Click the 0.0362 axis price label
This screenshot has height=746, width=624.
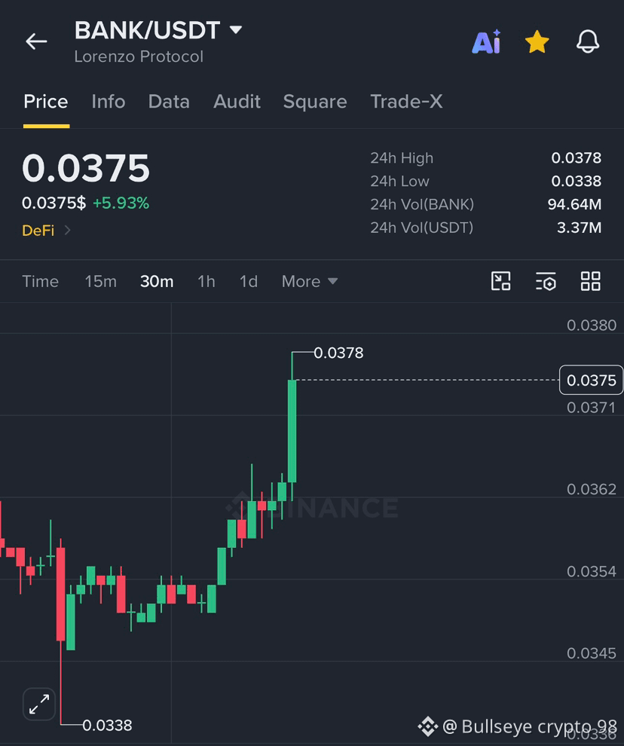[591, 490]
